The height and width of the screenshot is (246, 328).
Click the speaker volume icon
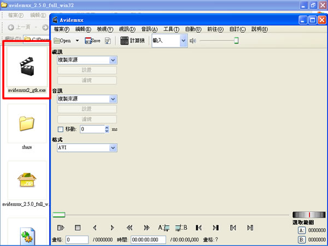[x=192, y=41]
